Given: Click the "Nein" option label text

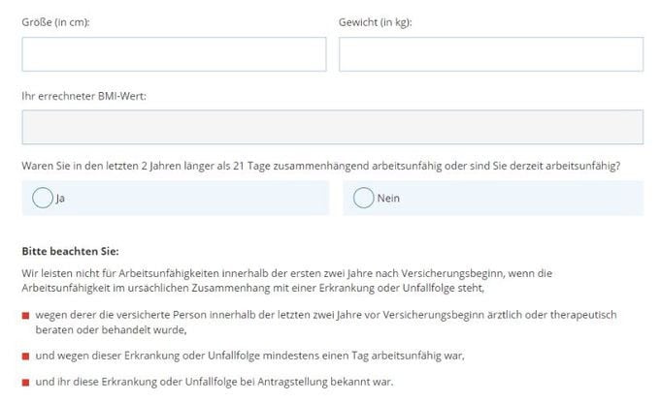Looking at the screenshot, I should (388, 199).
